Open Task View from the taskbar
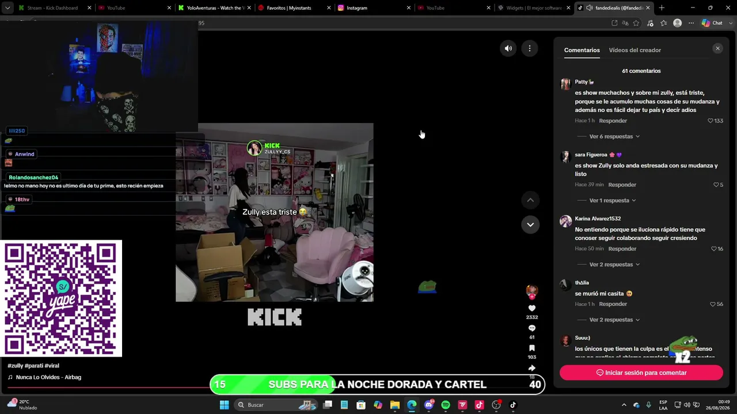The image size is (737, 414). click(328, 405)
